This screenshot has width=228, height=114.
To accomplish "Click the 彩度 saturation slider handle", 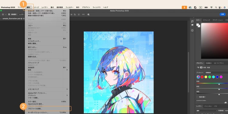I will tap(219, 89).
